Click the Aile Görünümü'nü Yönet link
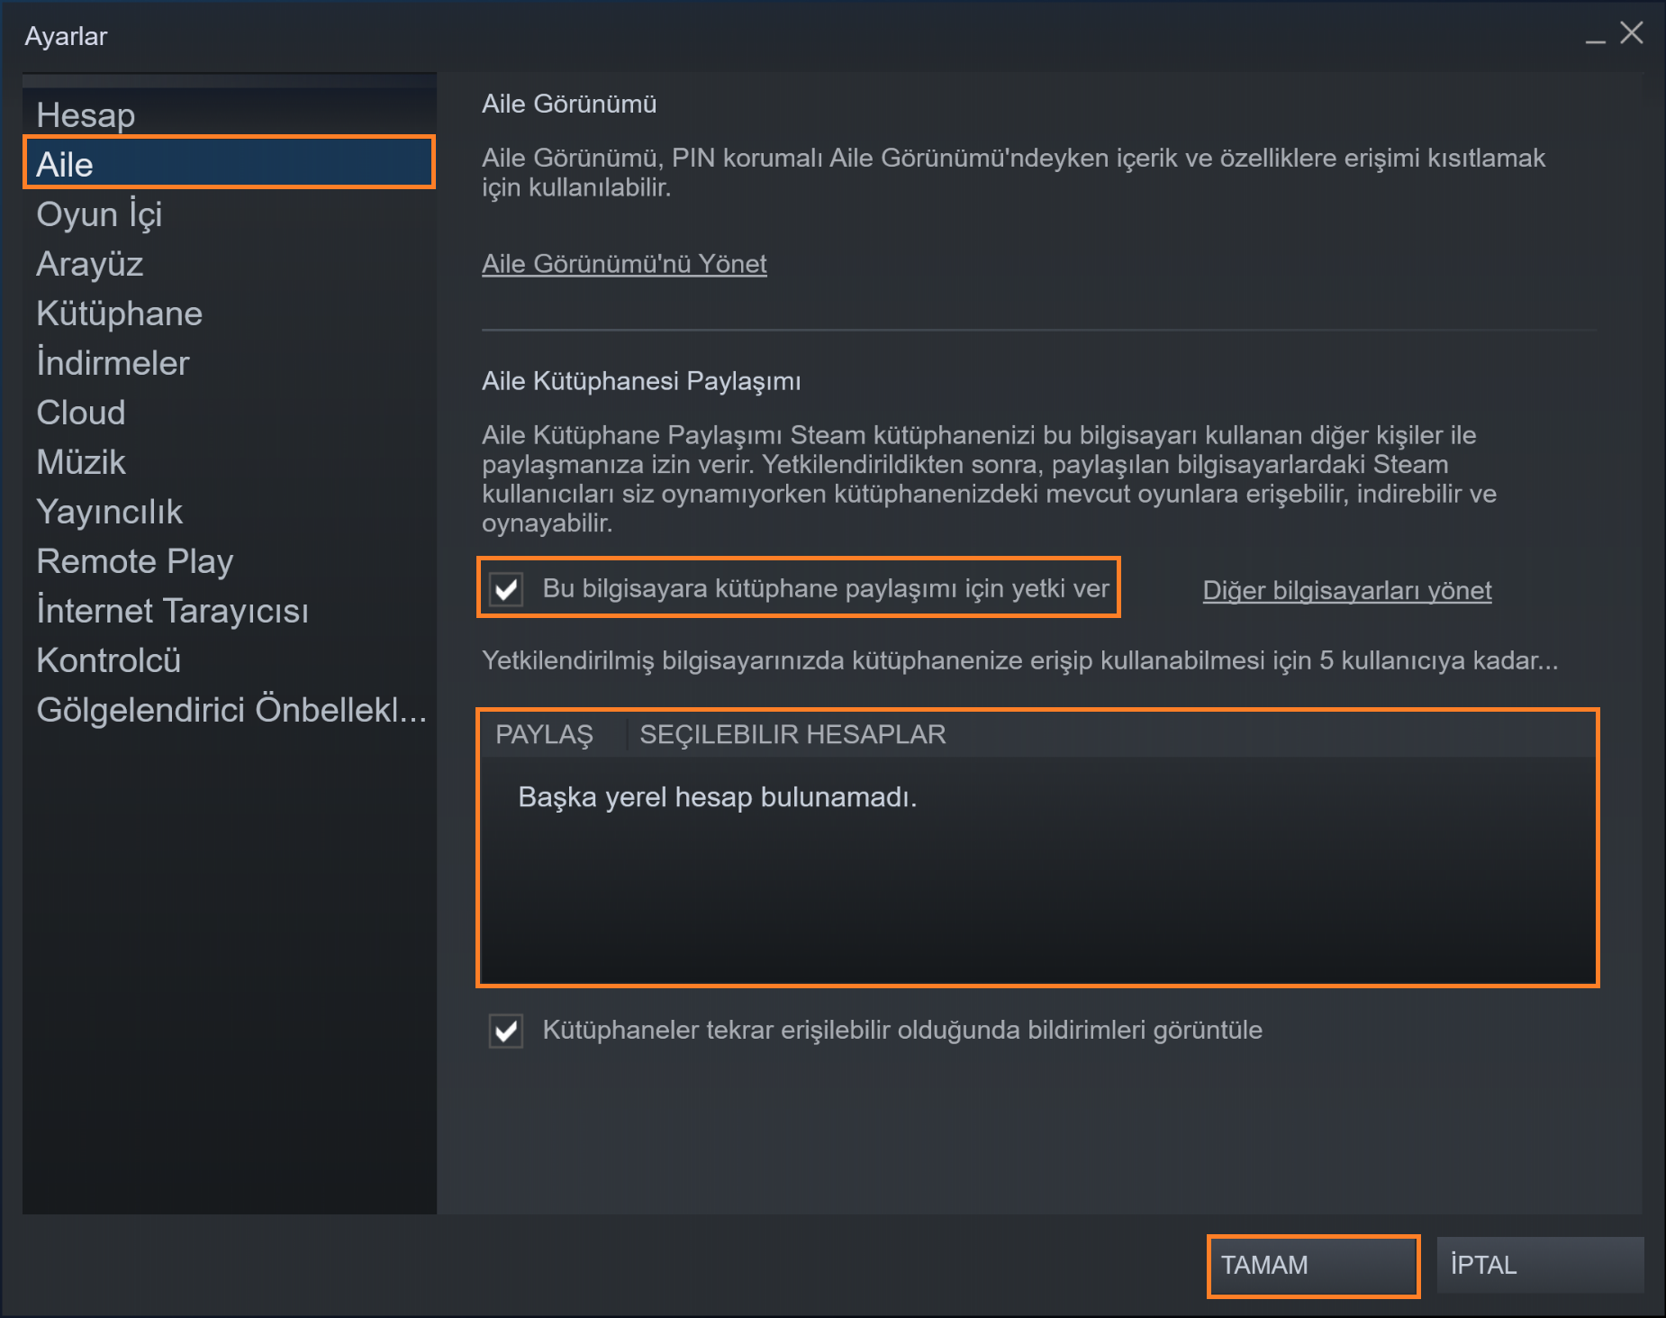Image resolution: width=1666 pixels, height=1318 pixels. pos(623,263)
